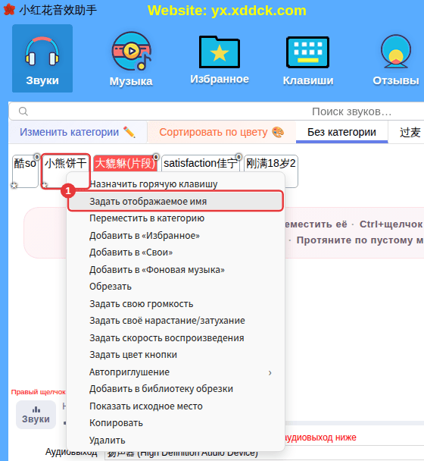This screenshot has height=461, width=424.
Task: Switch to the 过麦 tab
Action: (410, 132)
